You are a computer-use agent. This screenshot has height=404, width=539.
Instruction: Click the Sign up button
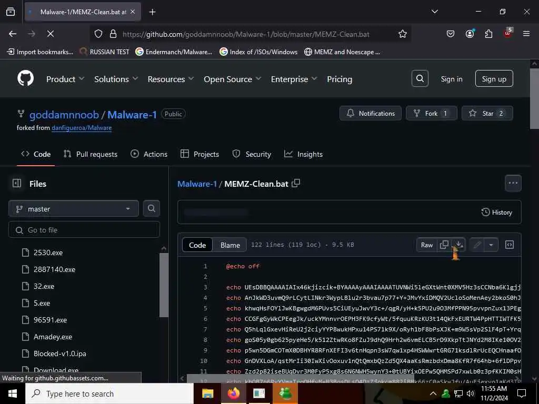pyautogui.click(x=494, y=79)
